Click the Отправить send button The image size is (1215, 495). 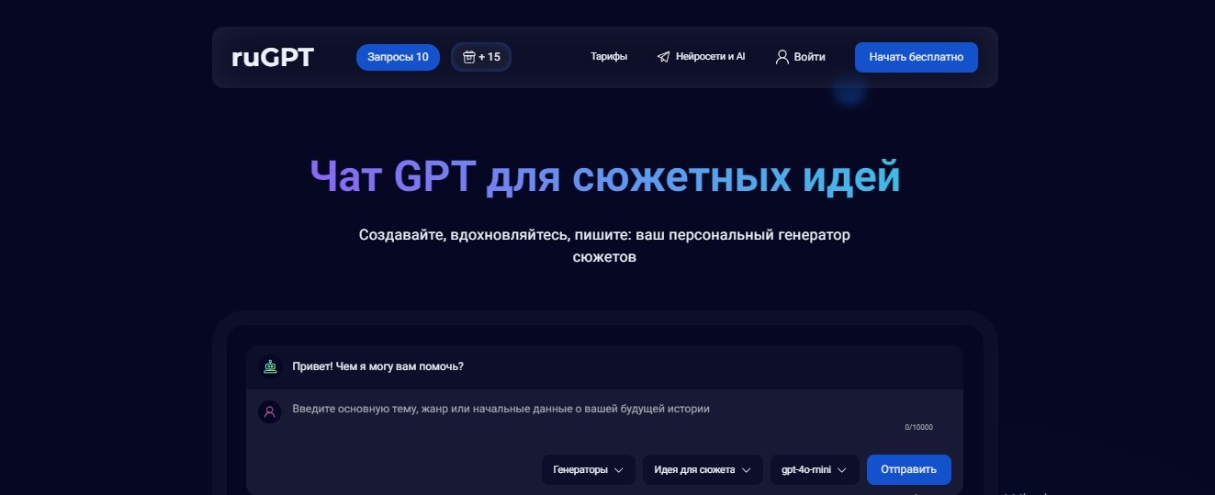click(908, 469)
